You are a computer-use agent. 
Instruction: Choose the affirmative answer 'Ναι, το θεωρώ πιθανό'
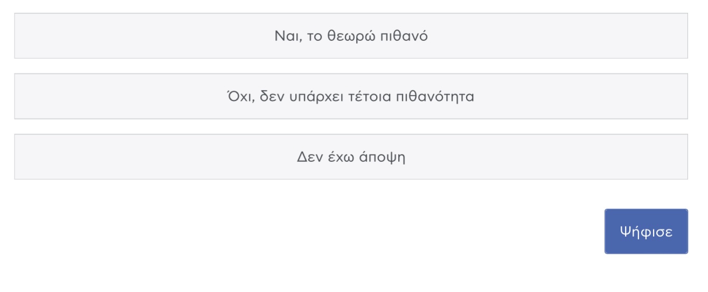pos(351,35)
